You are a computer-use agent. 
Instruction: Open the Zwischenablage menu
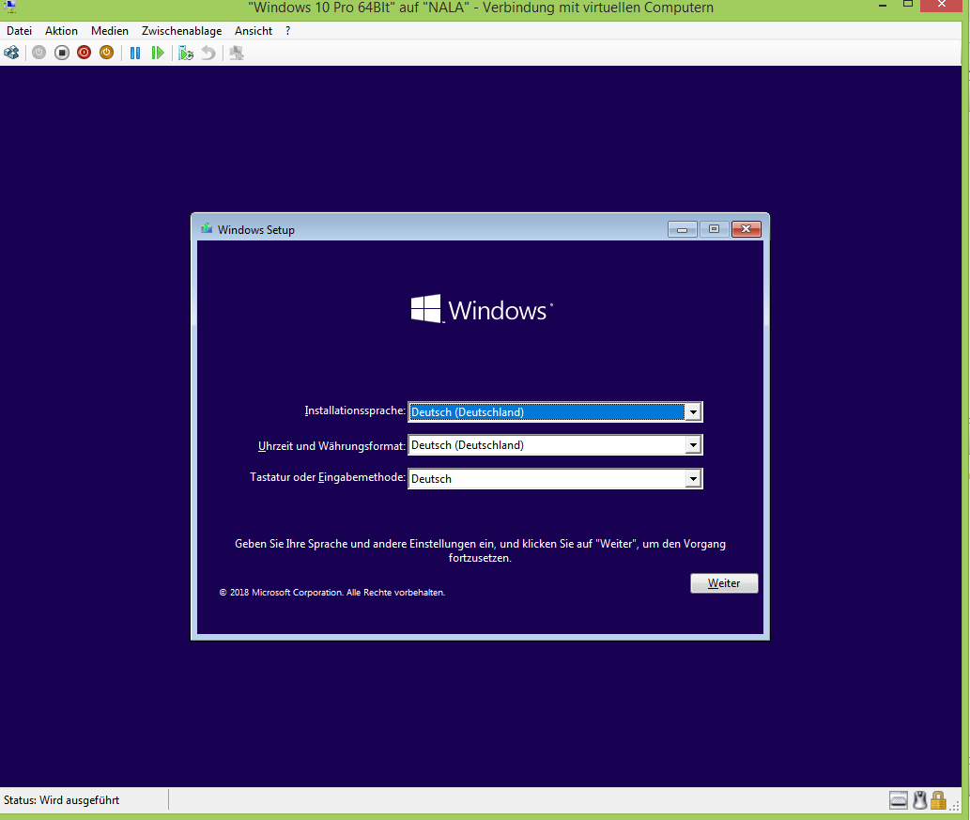[x=181, y=31]
